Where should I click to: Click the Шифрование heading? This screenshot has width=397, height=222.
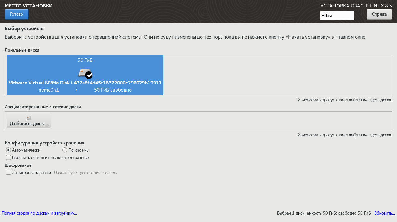click(18, 165)
